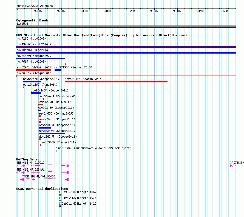
Task: Click the green 93.7207 segmental duplication block
Action: 60,195
